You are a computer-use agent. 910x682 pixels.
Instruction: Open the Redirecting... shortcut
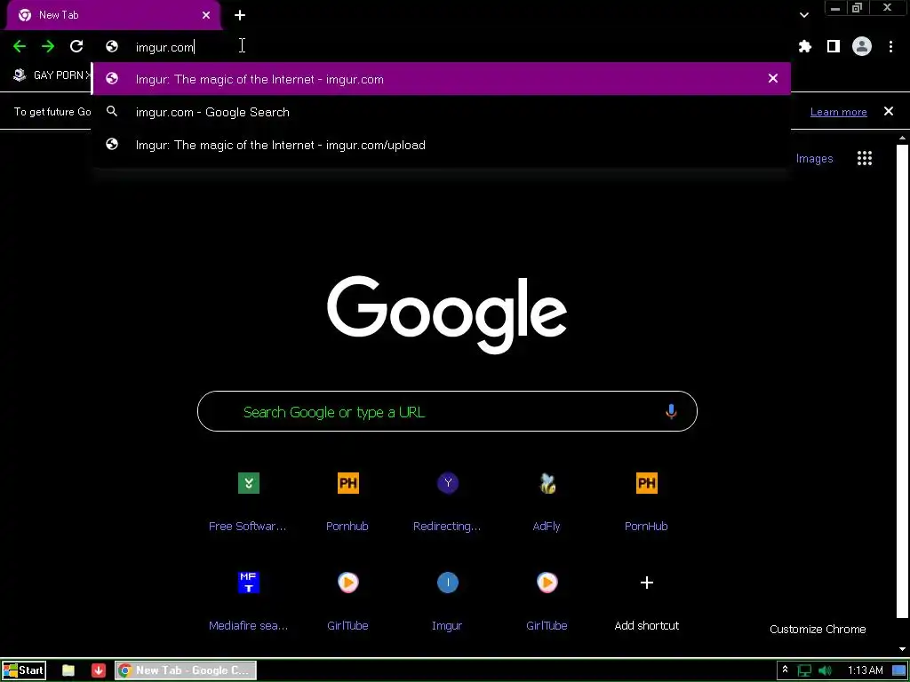tap(447, 503)
